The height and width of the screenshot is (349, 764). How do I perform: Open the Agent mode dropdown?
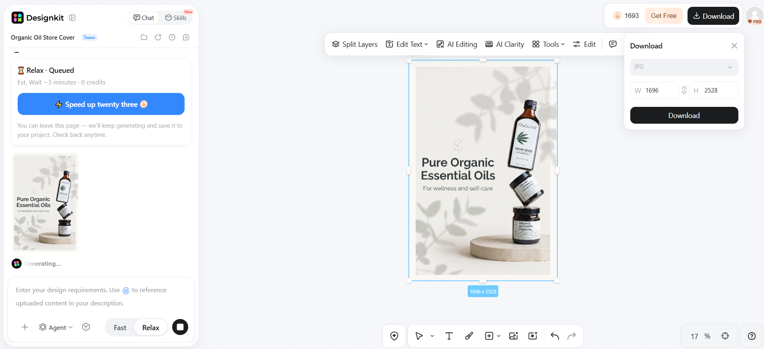click(x=56, y=327)
